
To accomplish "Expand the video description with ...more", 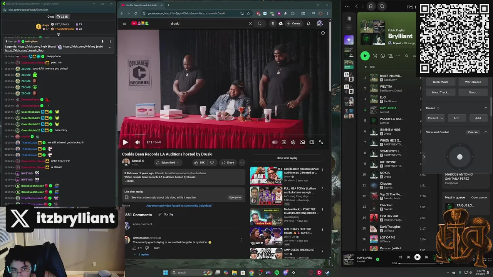I will (x=129, y=181).
